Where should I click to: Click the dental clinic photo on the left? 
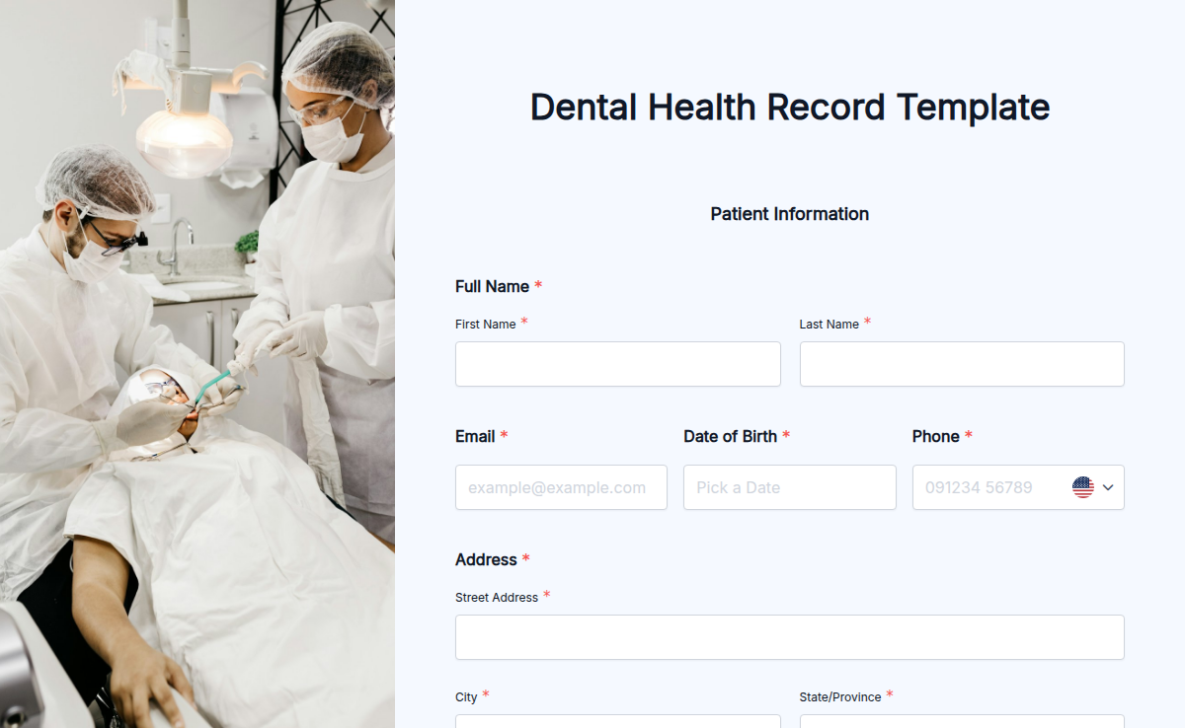coord(197,364)
